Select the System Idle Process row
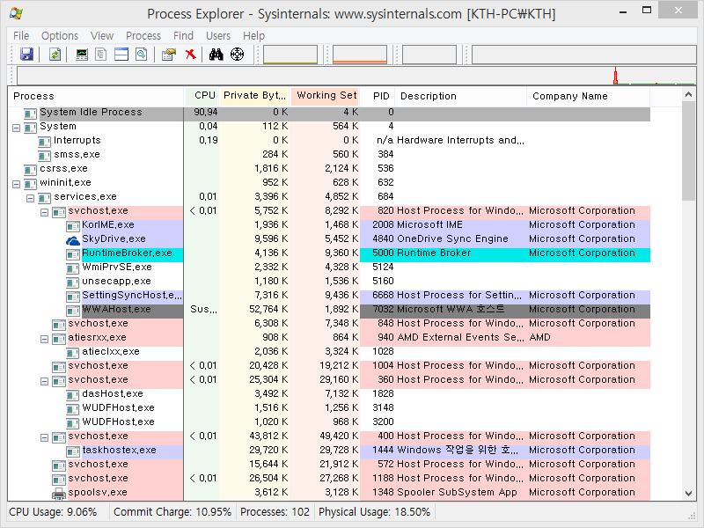 329,113
